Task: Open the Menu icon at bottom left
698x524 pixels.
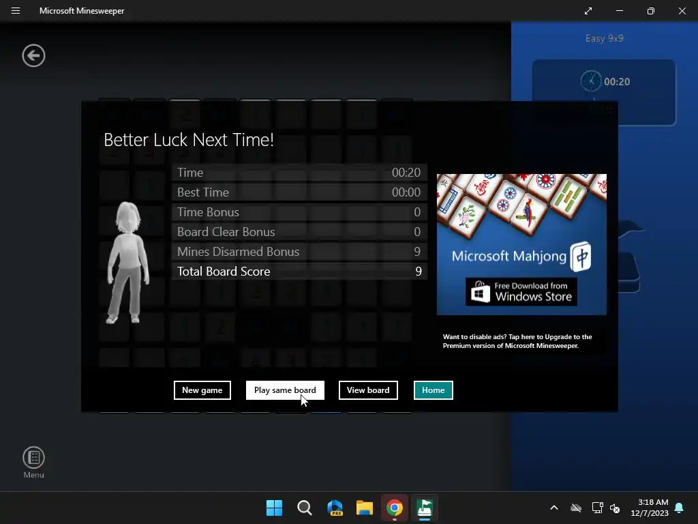Action: (x=34, y=463)
